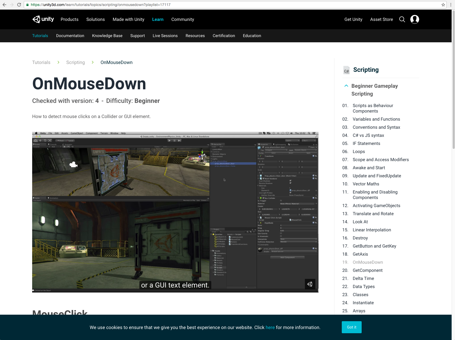Open the user account avatar icon
This screenshot has width=455, height=340.
pos(415,19)
